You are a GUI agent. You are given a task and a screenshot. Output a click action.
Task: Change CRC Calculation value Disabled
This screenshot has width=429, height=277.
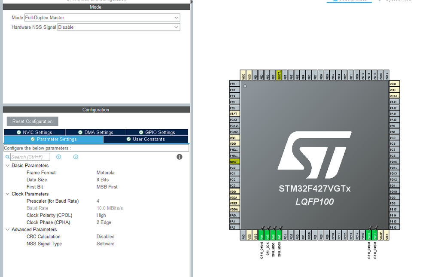(105, 237)
